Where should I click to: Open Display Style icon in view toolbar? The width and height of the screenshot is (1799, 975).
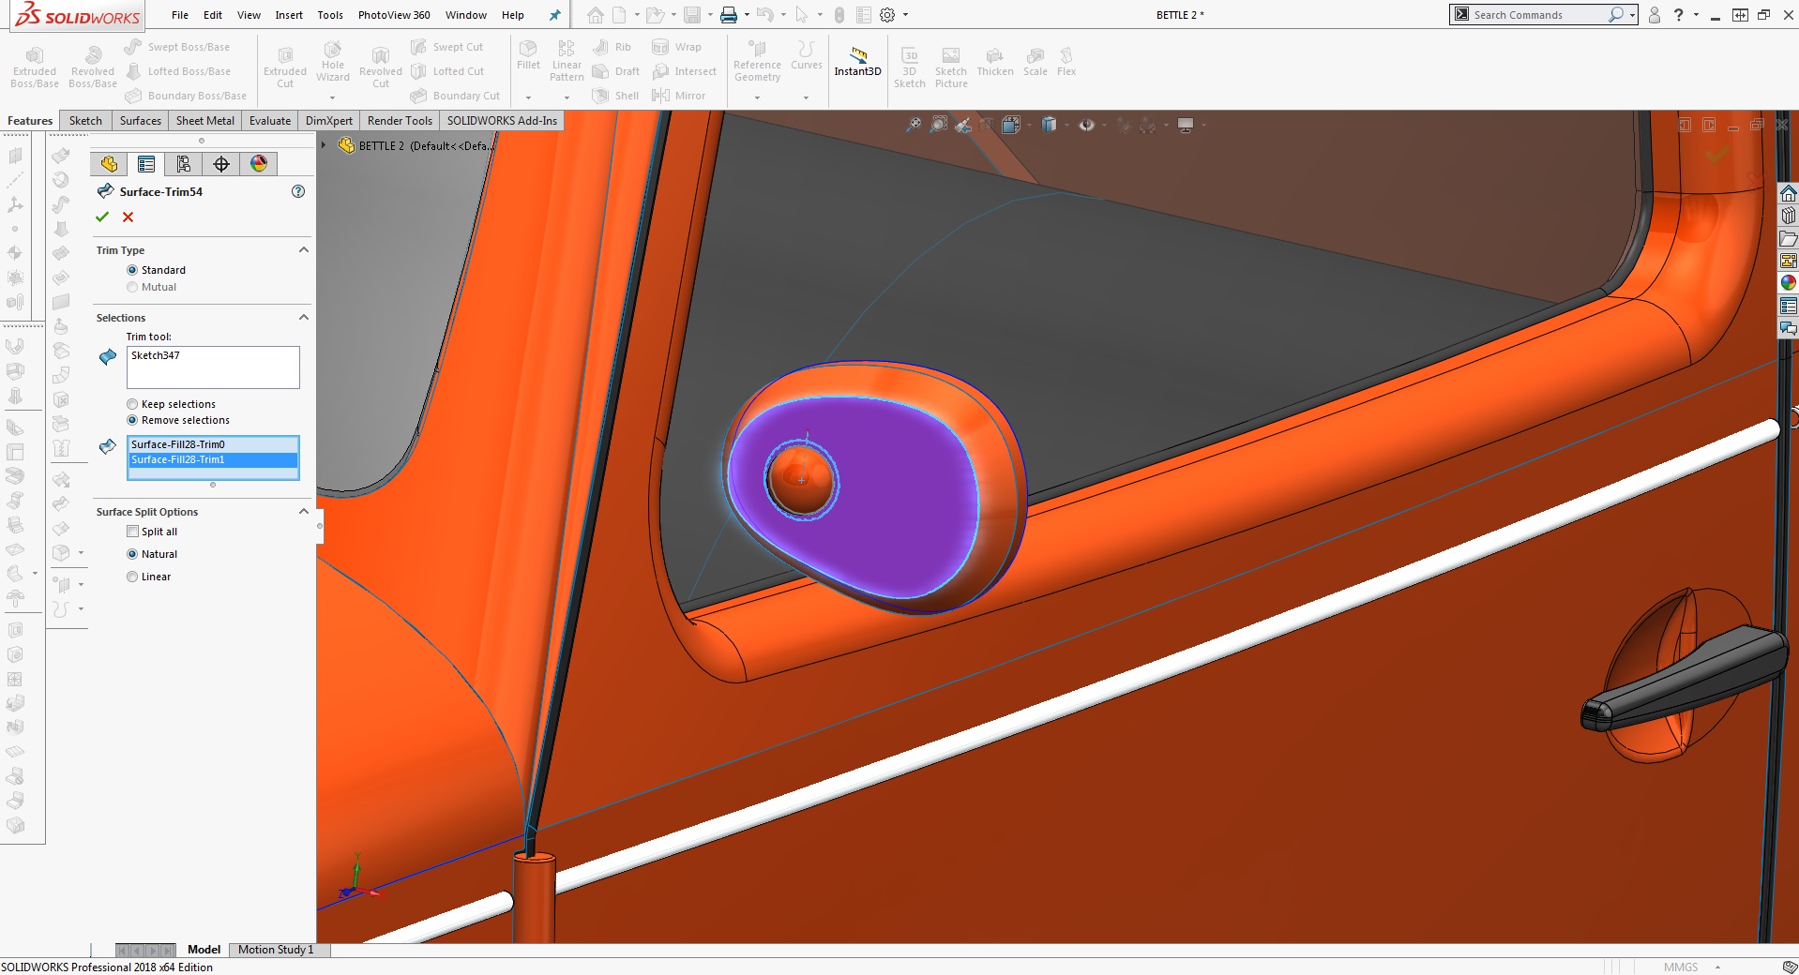tap(1049, 125)
